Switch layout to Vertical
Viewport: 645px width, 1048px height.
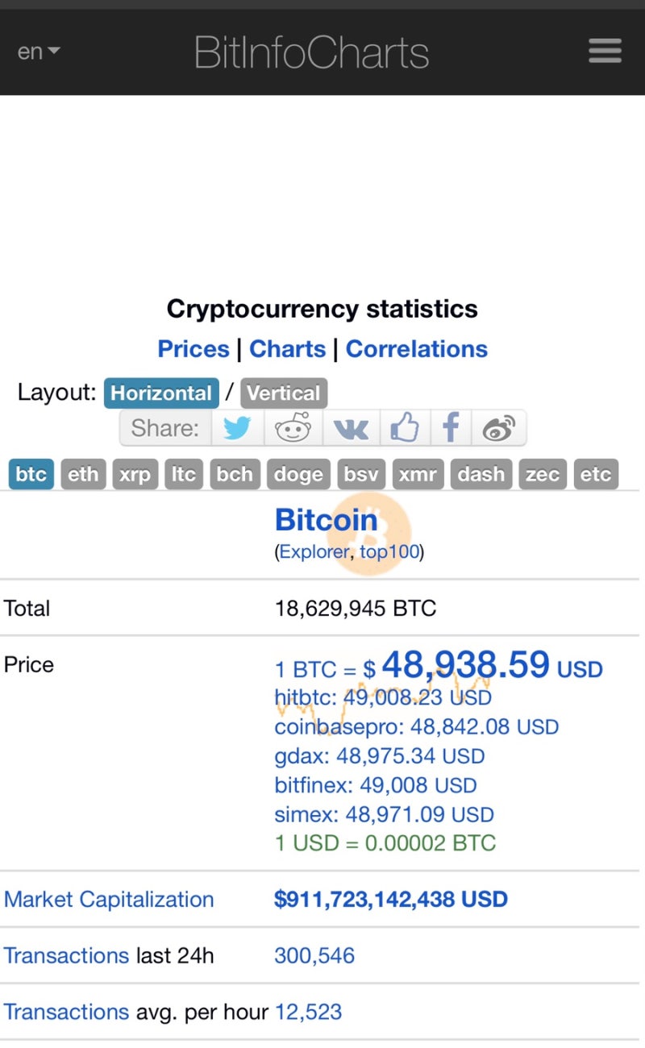click(x=284, y=393)
